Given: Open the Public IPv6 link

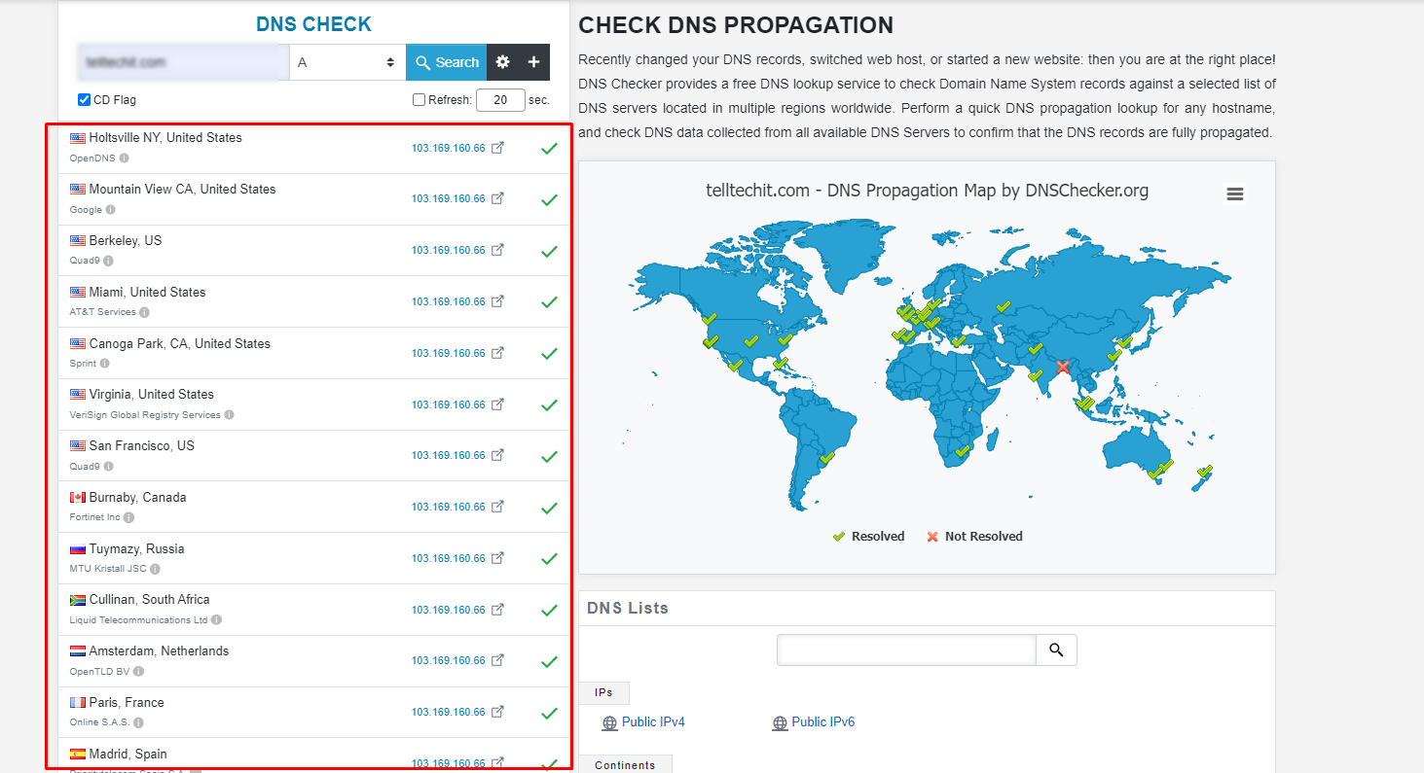Looking at the screenshot, I should point(822,722).
